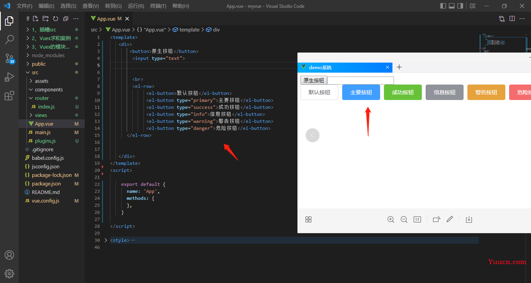Viewport: 531px width, 283px height.
Task: Open Source Control view with 39 badge
Action: click(x=9, y=58)
